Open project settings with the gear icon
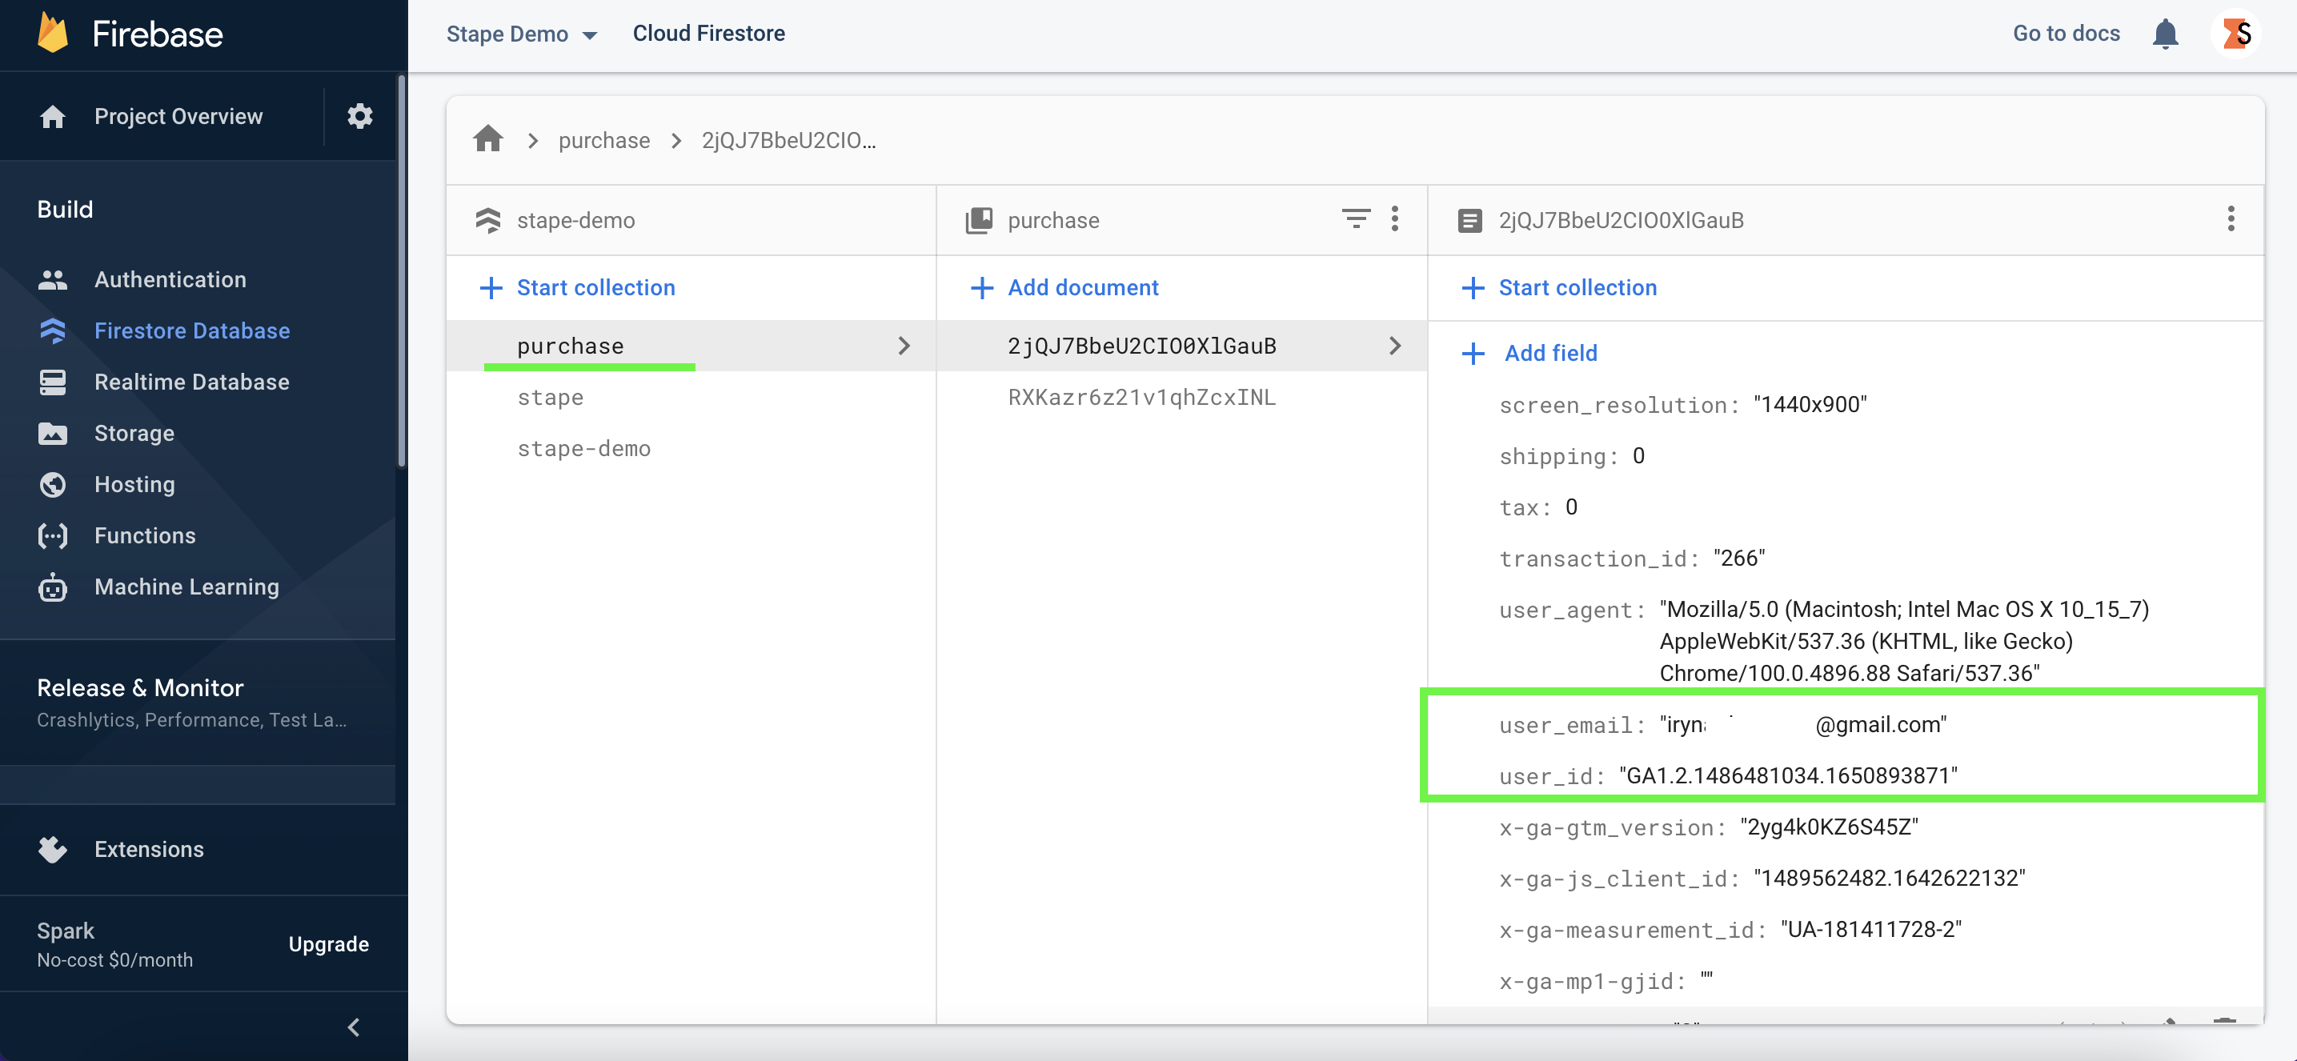The width and height of the screenshot is (2297, 1061). pos(359,116)
